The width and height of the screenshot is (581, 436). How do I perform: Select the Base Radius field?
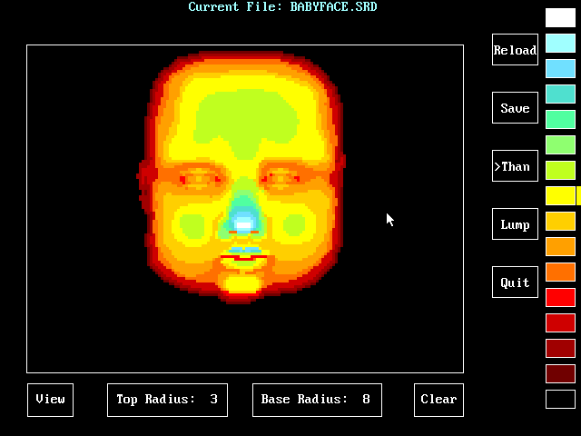coord(317,400)
